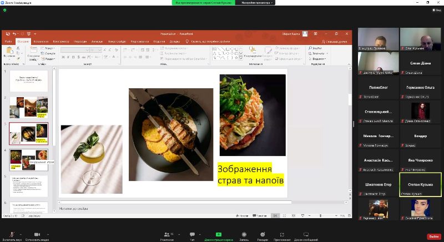The width and height of the screenshot is (444, 242).
Task: Click the notes area below the slide
Action: click(204, 209)
